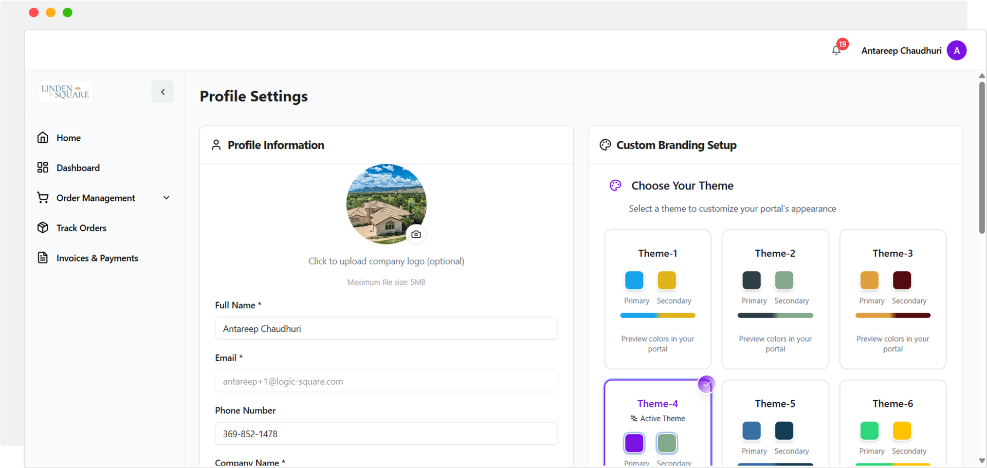
Task: Click 'Click to upload company logo (optional)' text
Action: click(386, 261)
